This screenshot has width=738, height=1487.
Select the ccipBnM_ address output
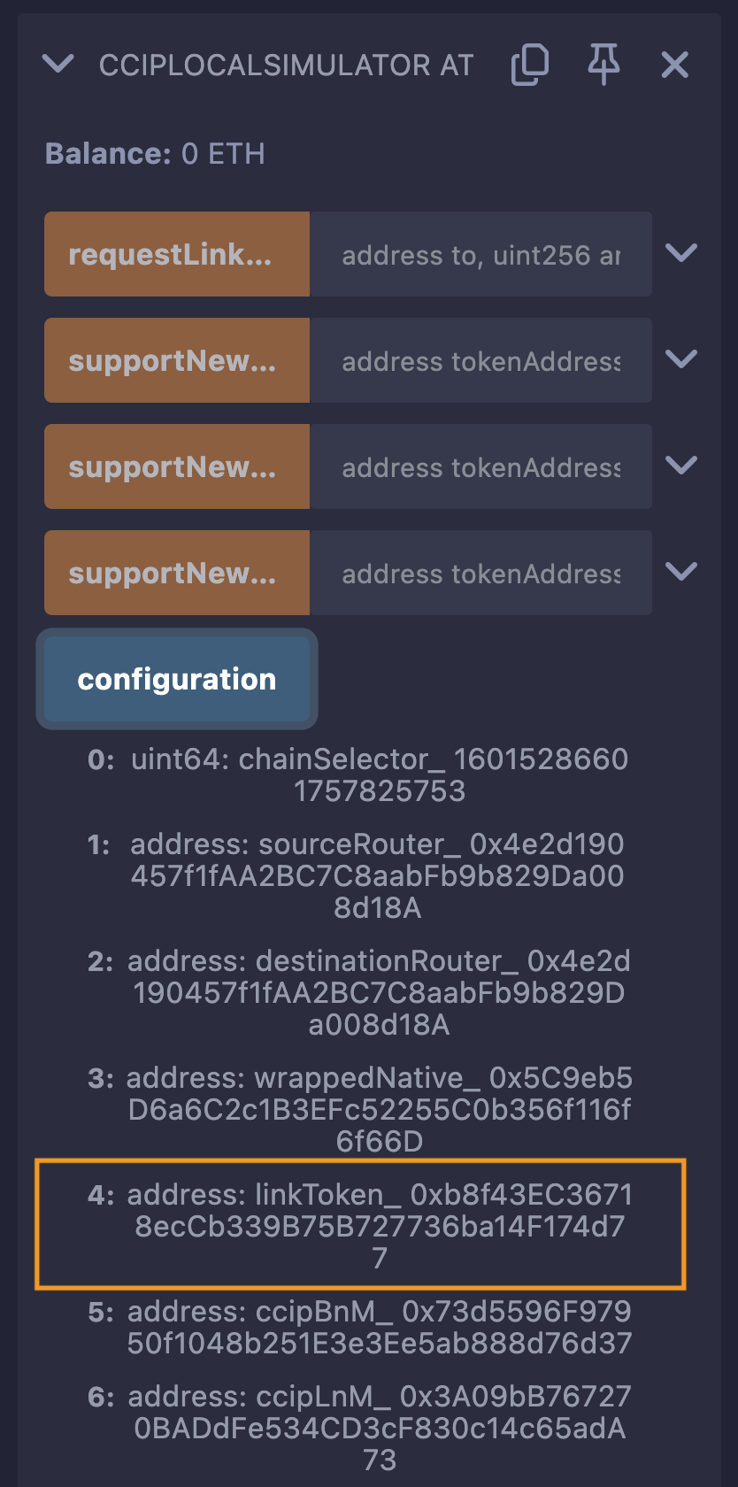(379, 1327)
